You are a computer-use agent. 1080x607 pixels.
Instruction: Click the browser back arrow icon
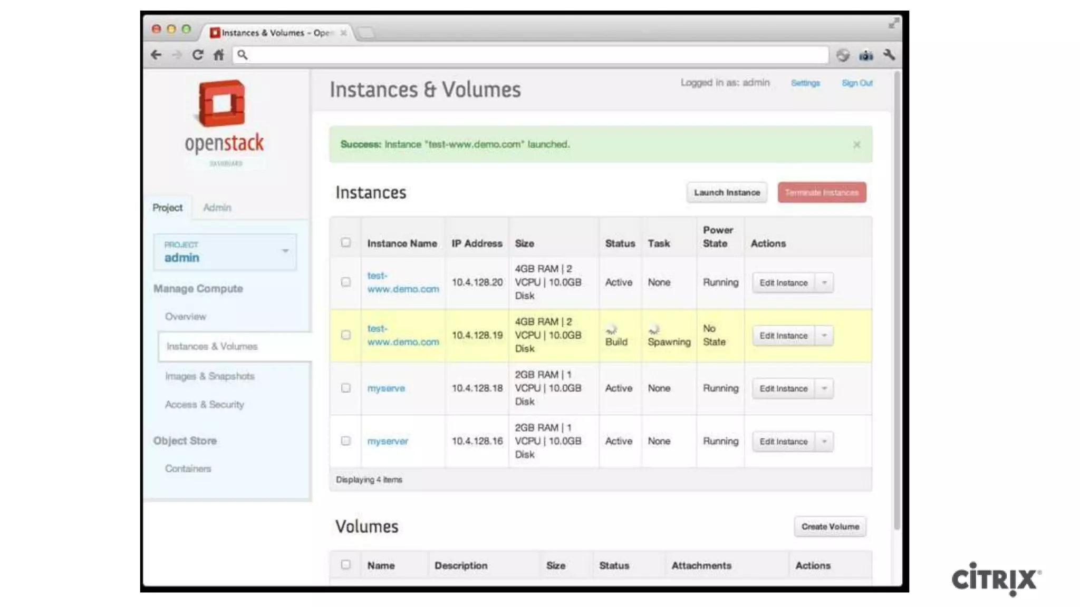click(x=156, y=55)
